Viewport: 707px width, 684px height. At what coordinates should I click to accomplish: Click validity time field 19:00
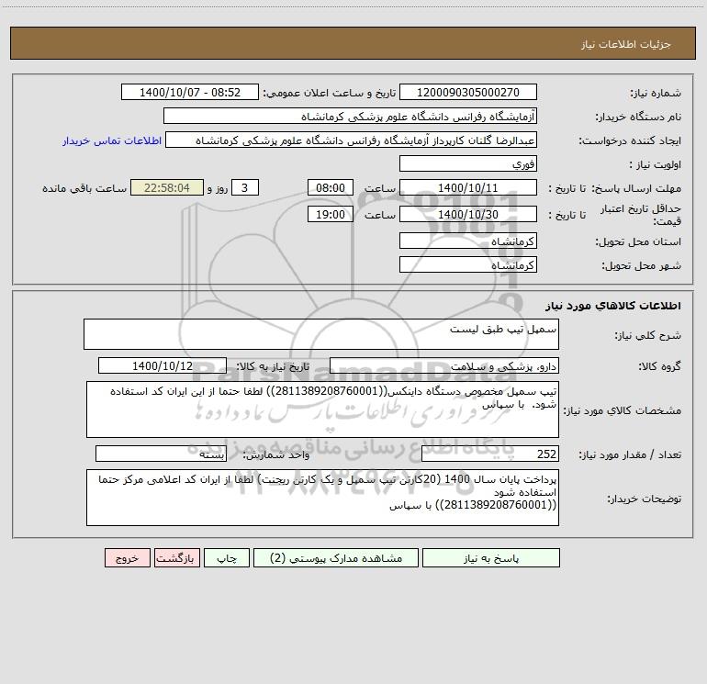(330, 214)
